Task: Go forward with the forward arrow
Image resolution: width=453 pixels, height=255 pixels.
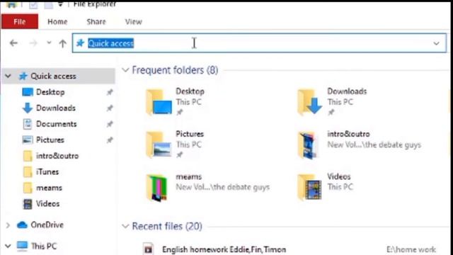Action: [x=33, y=43]
